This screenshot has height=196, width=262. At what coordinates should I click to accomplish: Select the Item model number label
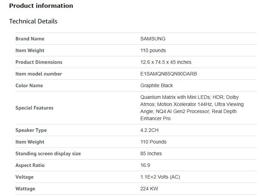tap(39, 74)
